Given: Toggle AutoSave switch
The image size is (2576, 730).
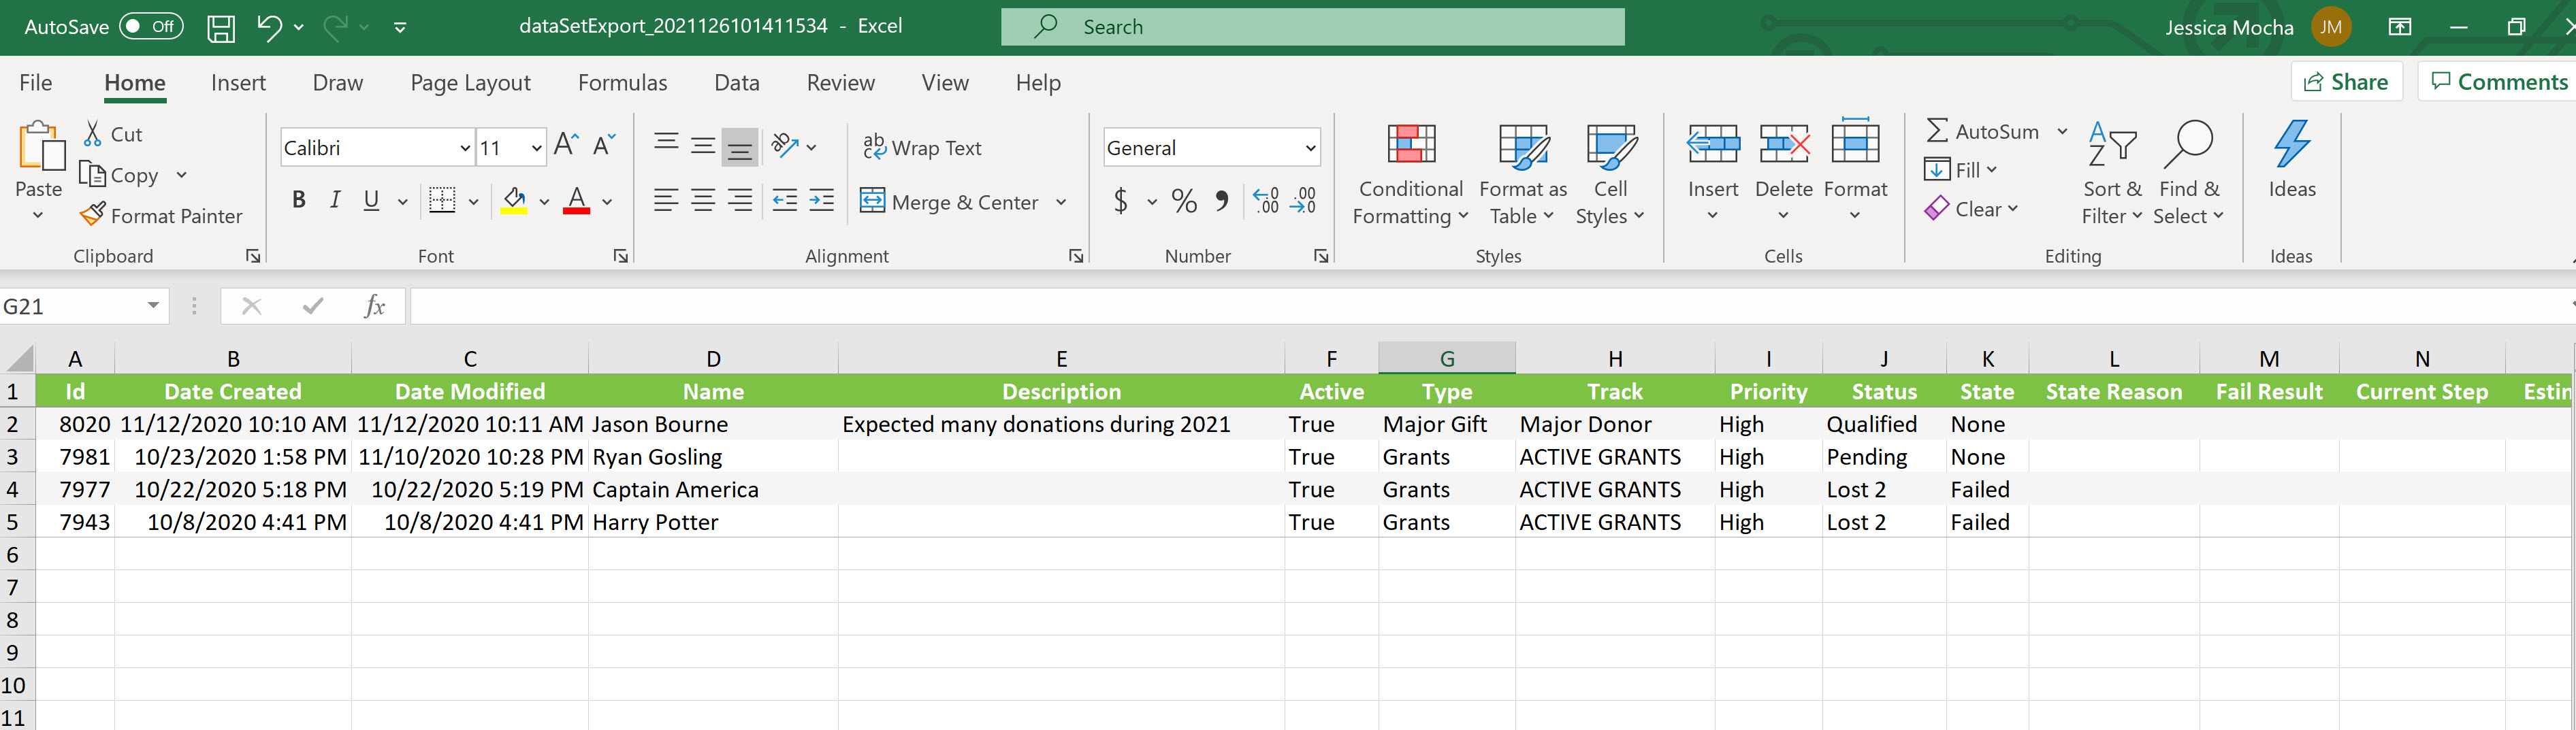Looking at the screenshot, I should coord(151,27).
